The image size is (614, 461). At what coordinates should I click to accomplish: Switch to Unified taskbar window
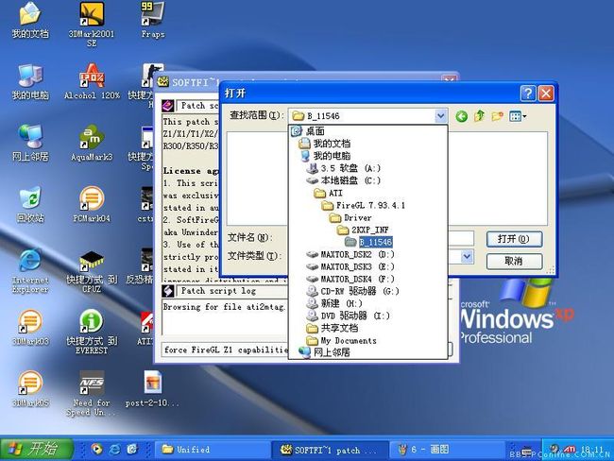213,450
